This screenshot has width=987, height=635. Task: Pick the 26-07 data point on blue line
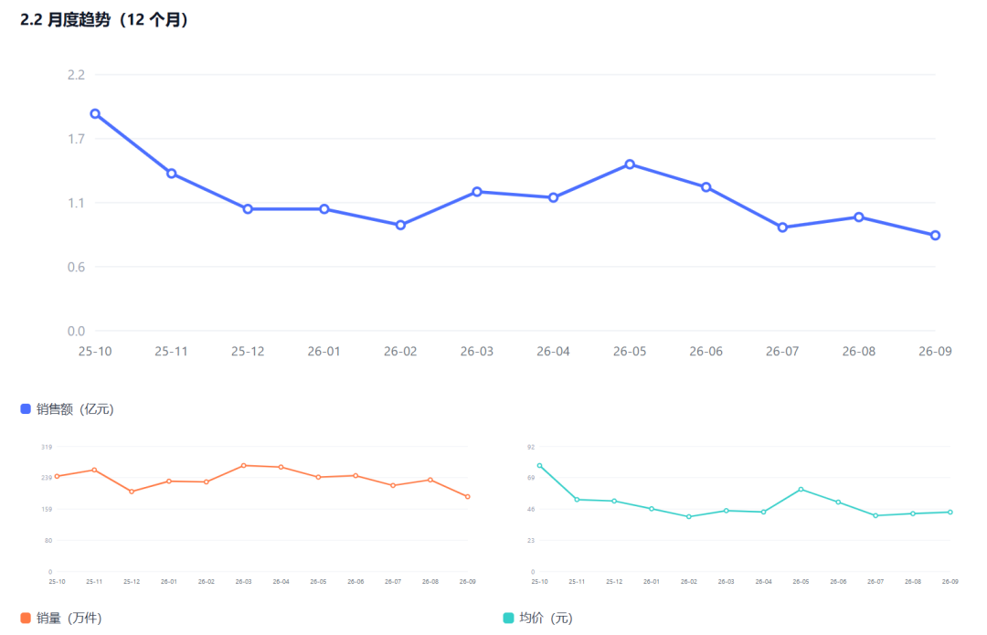(782, 228)
